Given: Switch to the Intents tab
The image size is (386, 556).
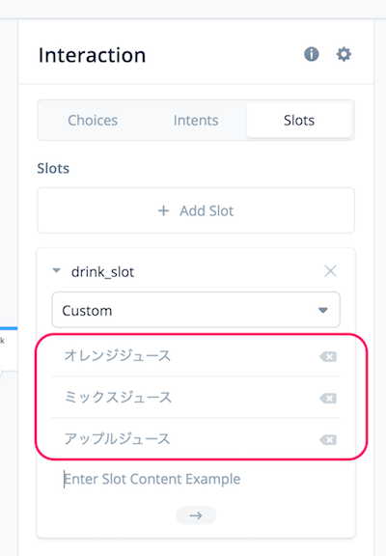Looking at the screenshot, I should [x=196, y=121].
